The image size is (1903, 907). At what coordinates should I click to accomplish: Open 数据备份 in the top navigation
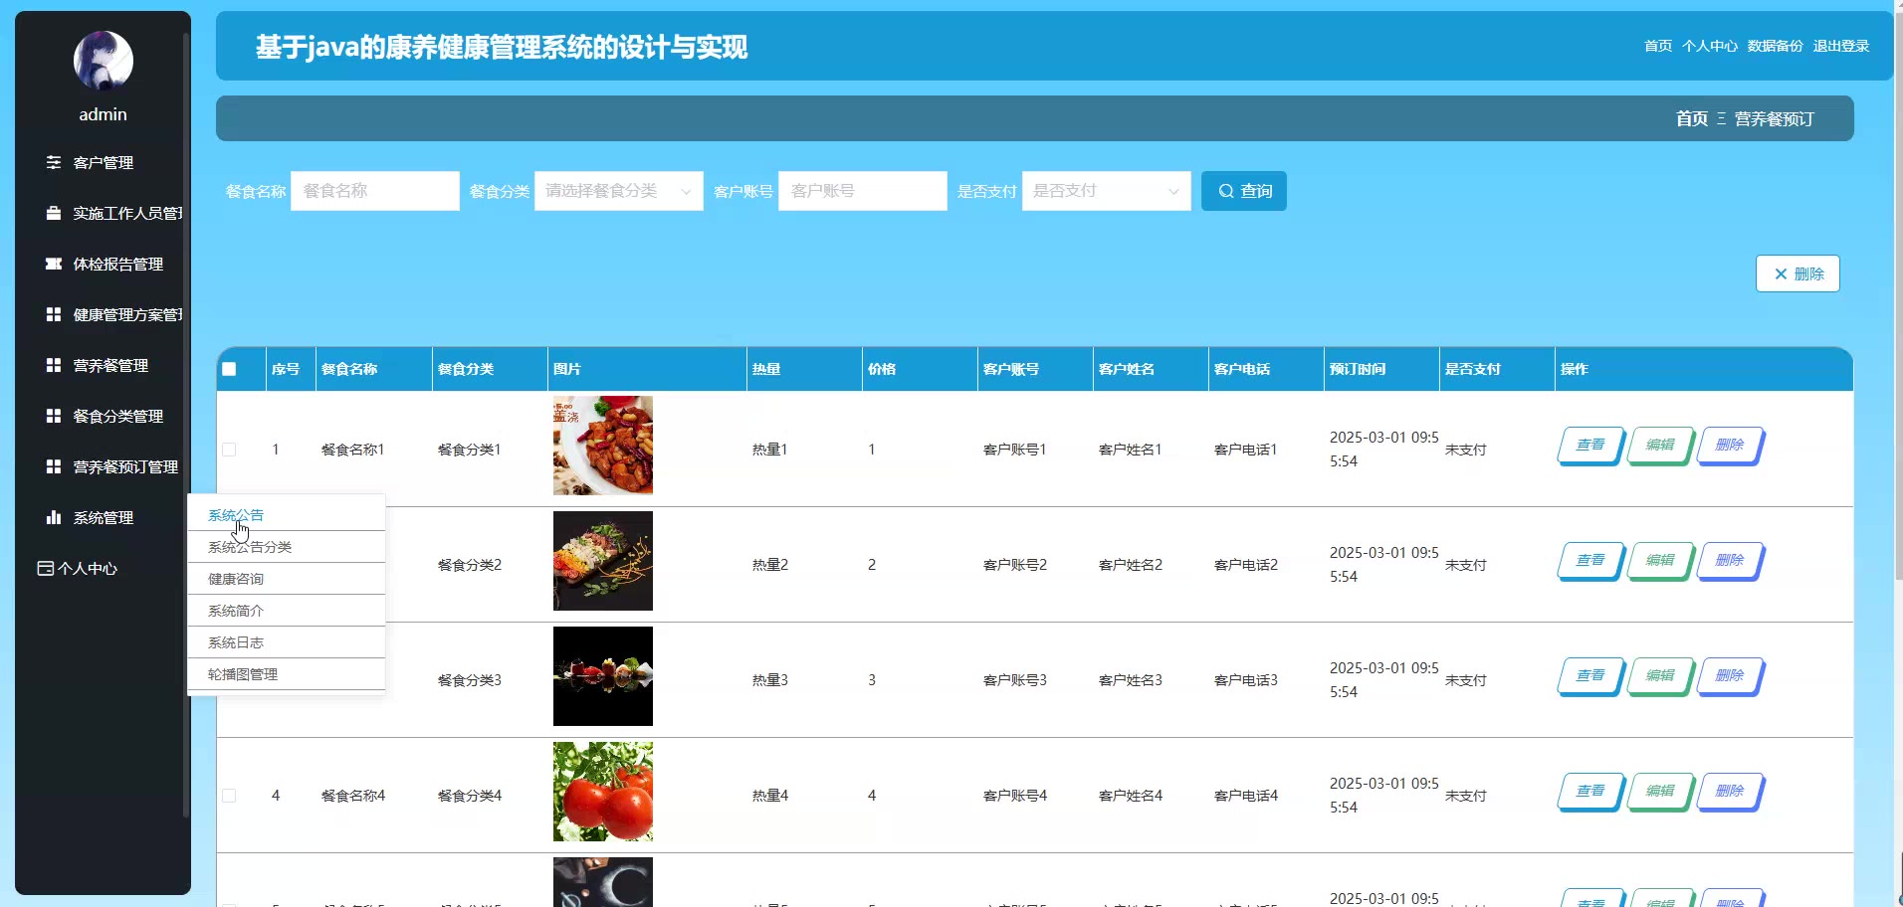tap(1776, 46)
